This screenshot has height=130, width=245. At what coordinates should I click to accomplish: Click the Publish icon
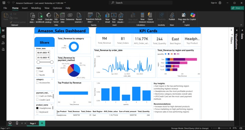(x=172, y=15)
